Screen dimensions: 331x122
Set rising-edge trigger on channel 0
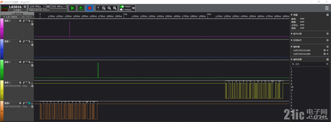pos(24,21)
